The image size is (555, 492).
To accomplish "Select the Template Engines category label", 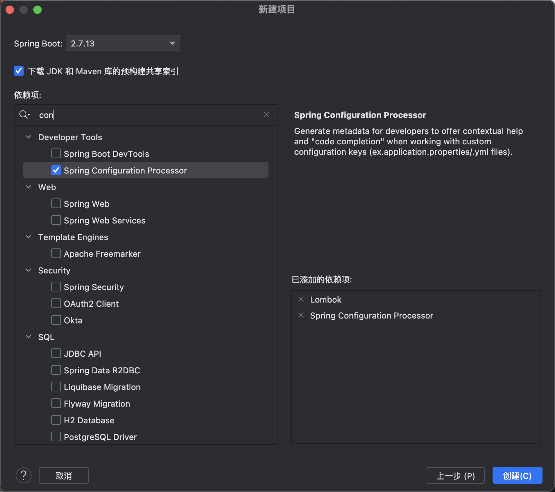I will coord(73,237).
